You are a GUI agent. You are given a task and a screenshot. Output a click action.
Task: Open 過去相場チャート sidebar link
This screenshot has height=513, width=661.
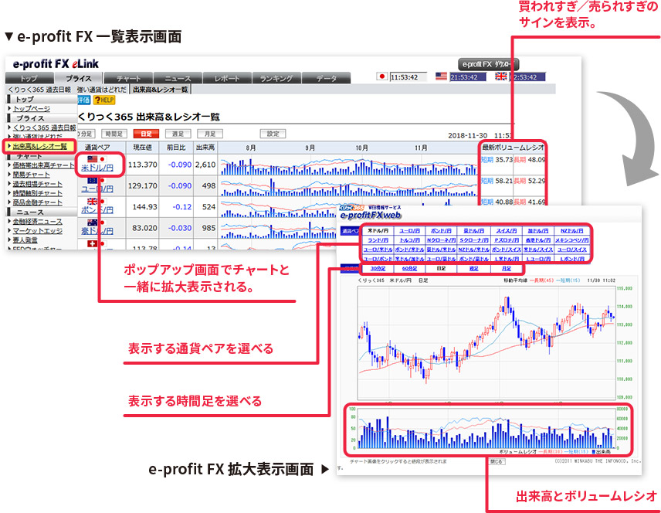pyautogui.click(x=37, y=184)
